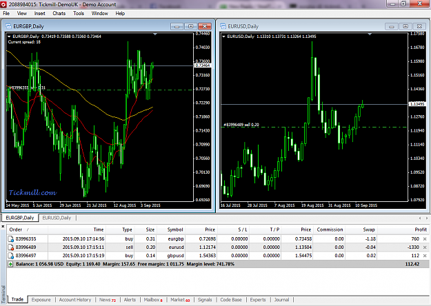Select the EURUSD,Daily chart tab
The height and width of the screenshot is (306, 431).
(x=57, y=218)
